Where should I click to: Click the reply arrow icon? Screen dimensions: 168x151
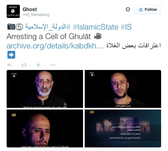click(x=9, y=65)
